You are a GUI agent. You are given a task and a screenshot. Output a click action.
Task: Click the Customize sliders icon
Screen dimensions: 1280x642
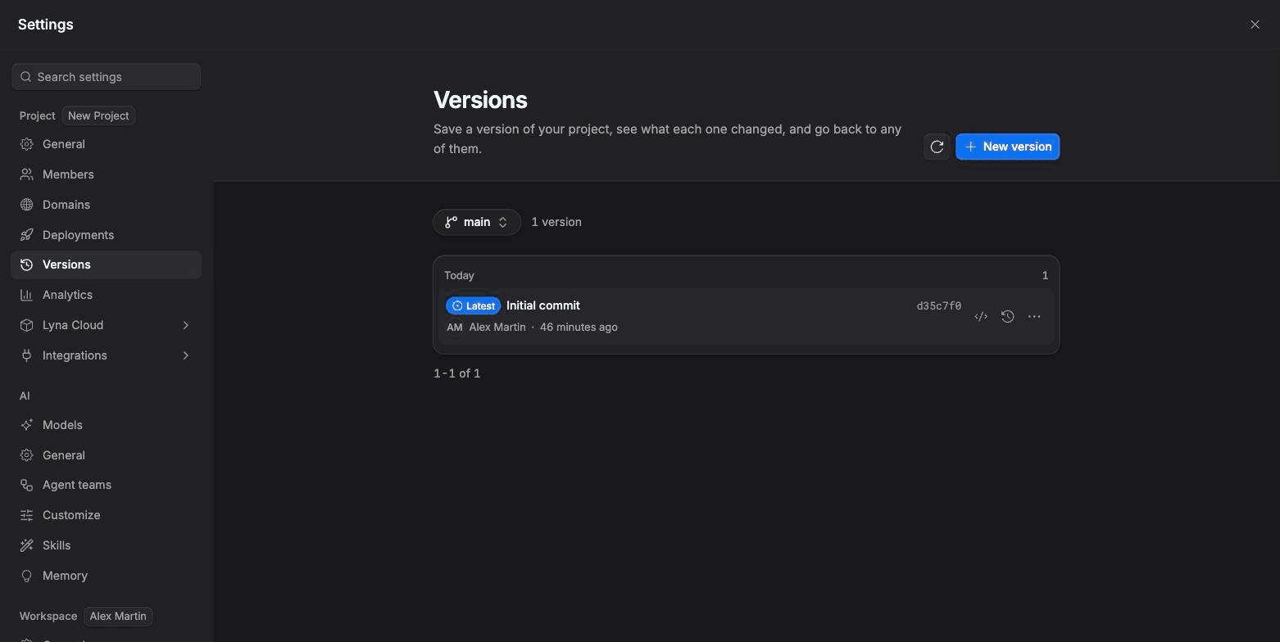click(26, 515)
